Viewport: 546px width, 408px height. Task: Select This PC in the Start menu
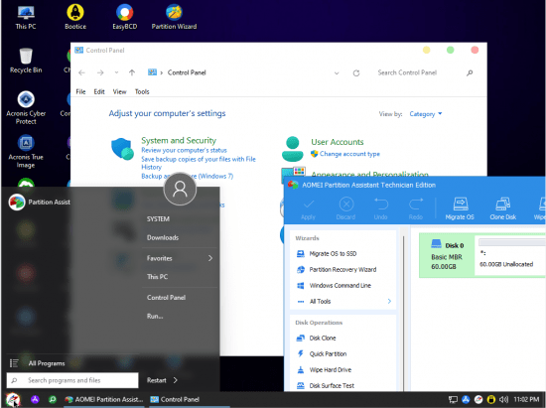point(158,277)
